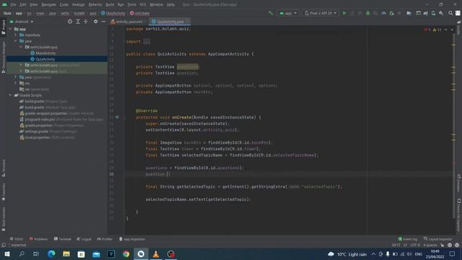Open the Device Manager toolbar icon
This screenshot has width=462, height=260.
tap(433, 13)
